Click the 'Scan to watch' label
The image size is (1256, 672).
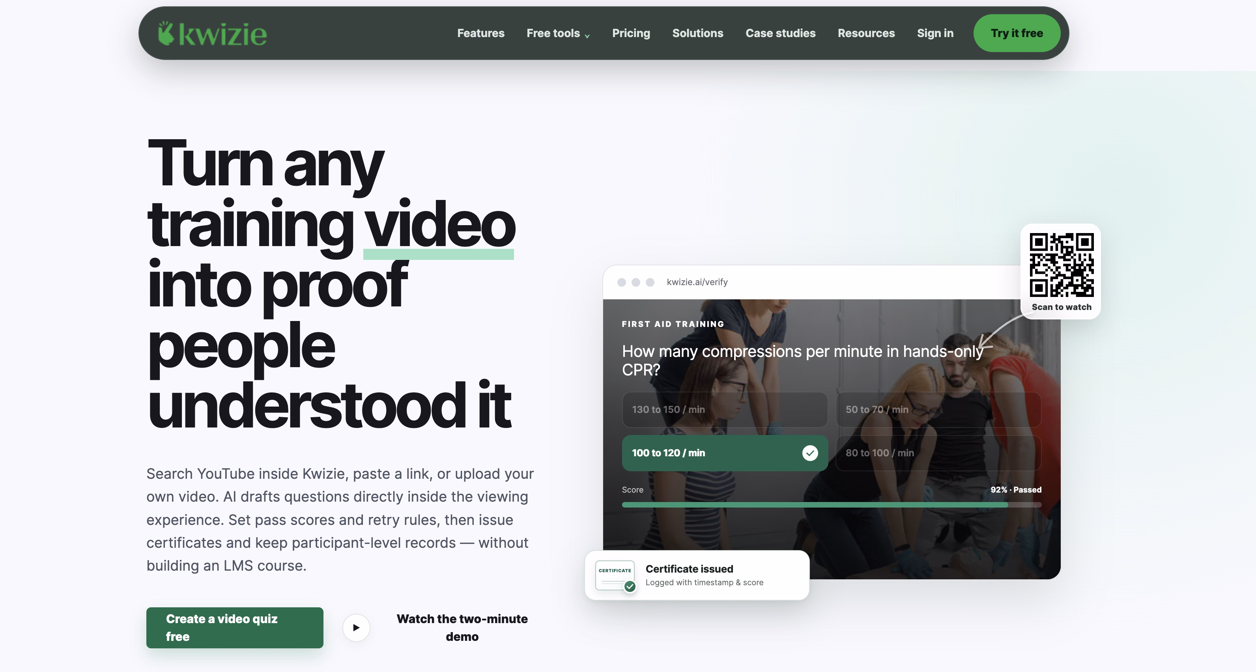coord(1061,307)
